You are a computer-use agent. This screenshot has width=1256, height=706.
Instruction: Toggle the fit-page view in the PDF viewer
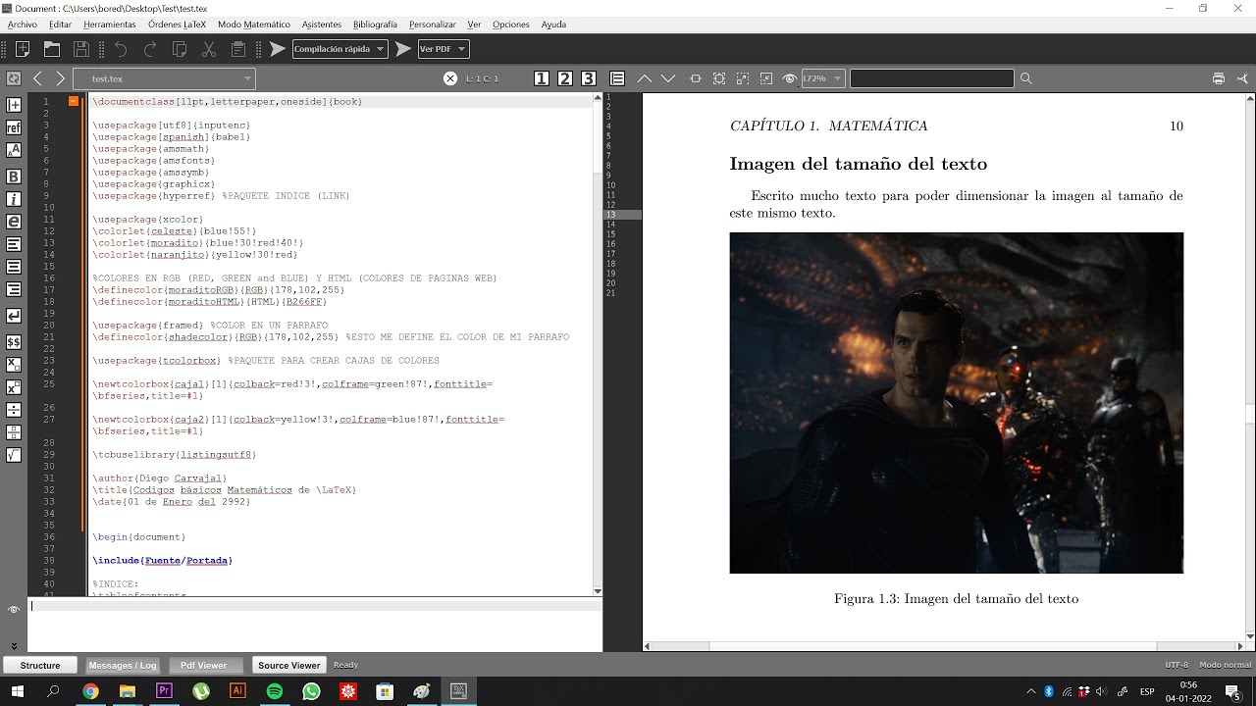(x=719, y=78)
